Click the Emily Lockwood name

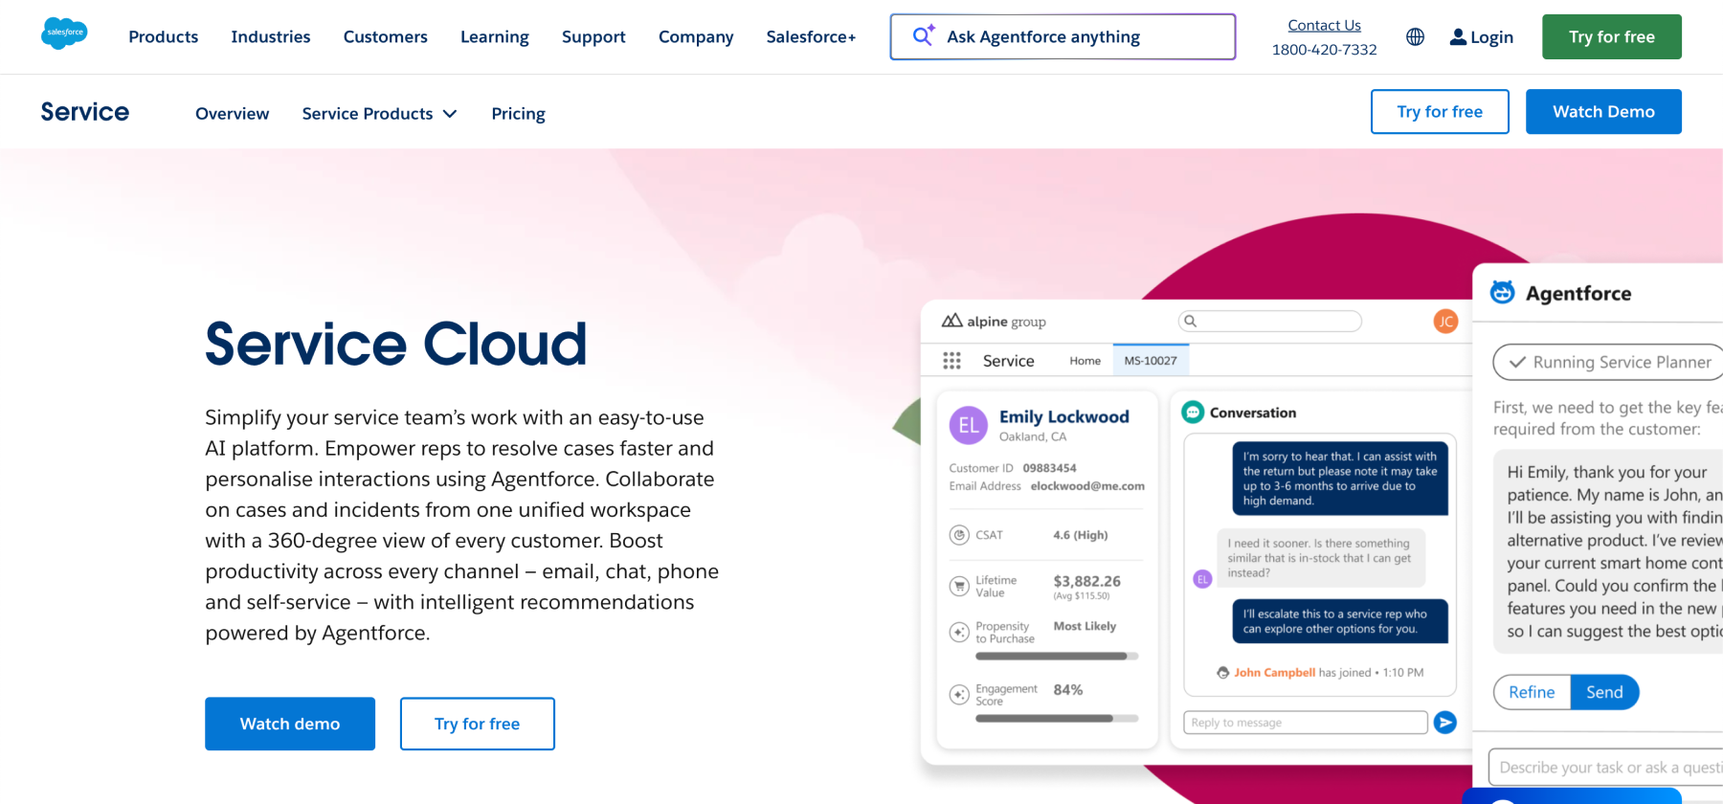click(x=1064, y=416)
